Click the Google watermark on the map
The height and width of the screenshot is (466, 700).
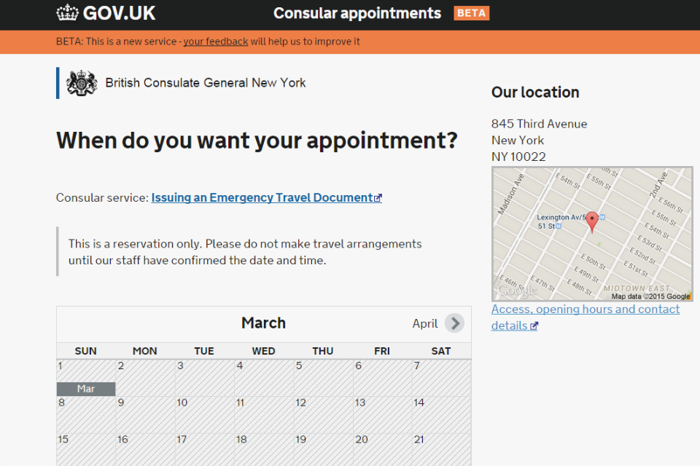(x=517, y=290)
